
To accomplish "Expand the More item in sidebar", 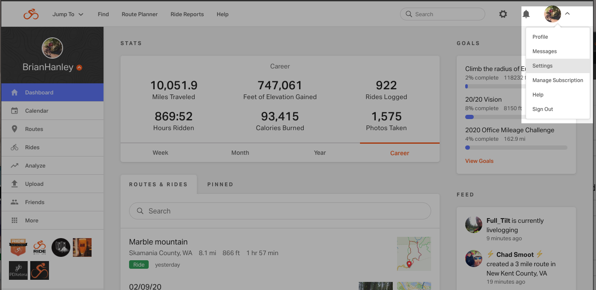I will 52,220.
